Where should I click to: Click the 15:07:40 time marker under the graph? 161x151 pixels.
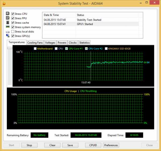[86, 83]
